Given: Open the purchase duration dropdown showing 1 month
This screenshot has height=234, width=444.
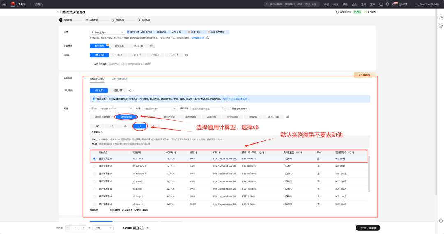Looking at the screenshot, I should pyautogui.click(x=103, y=228).
